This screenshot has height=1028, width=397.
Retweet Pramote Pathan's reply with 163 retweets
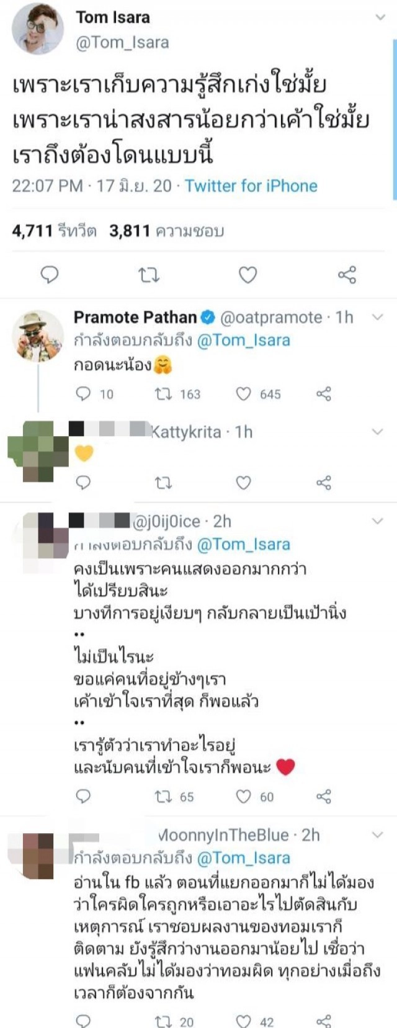pyautogui.click(x=163, y=394)
